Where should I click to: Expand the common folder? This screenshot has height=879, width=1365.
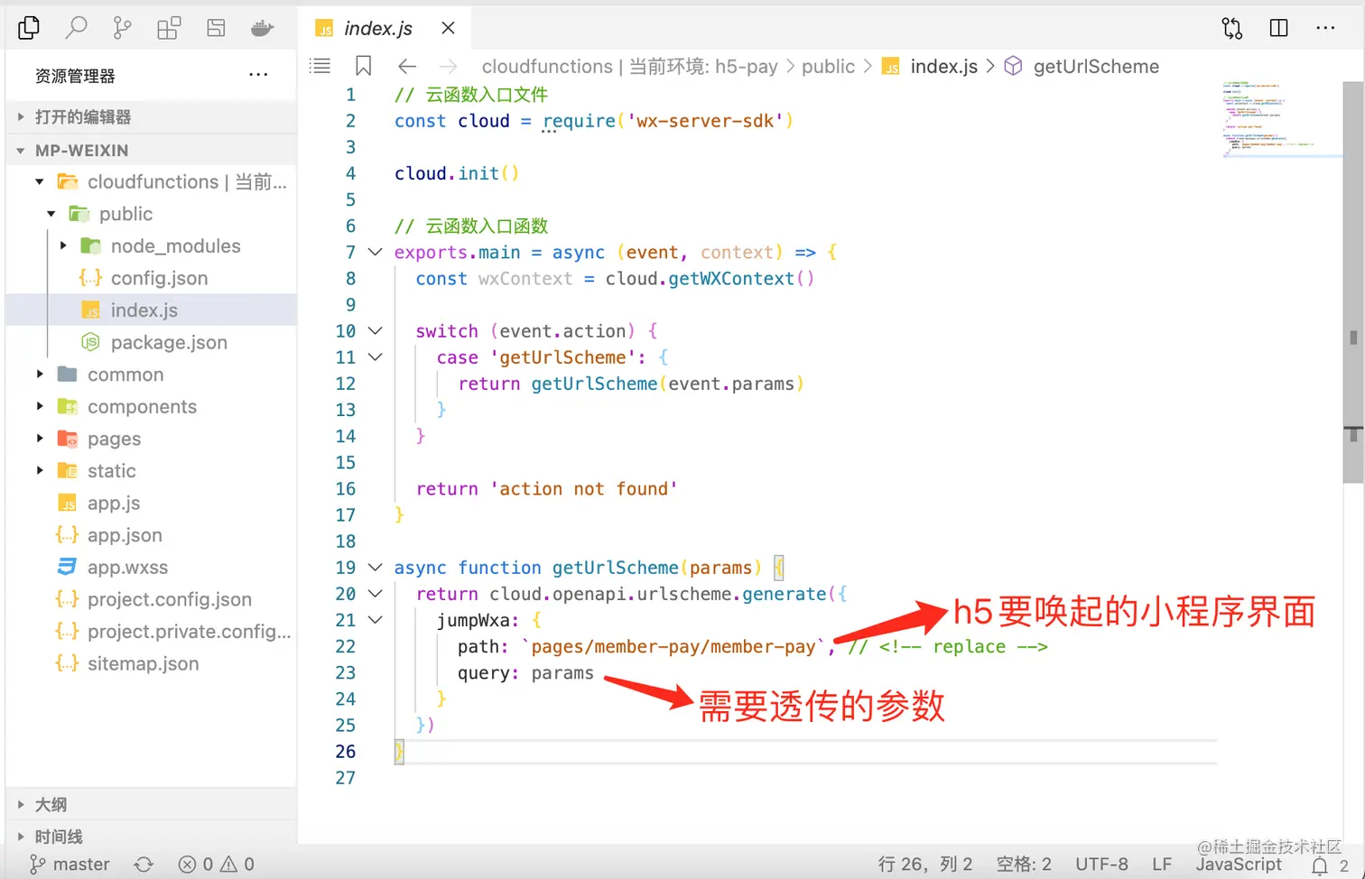click(40, 374)
